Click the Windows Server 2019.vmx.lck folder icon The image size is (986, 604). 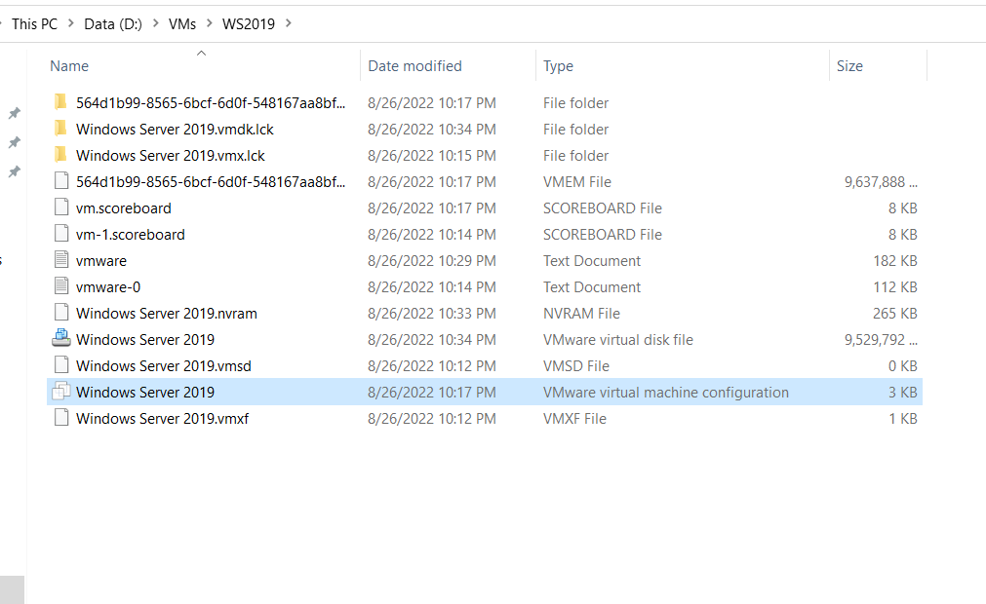(x=61, y=155)
